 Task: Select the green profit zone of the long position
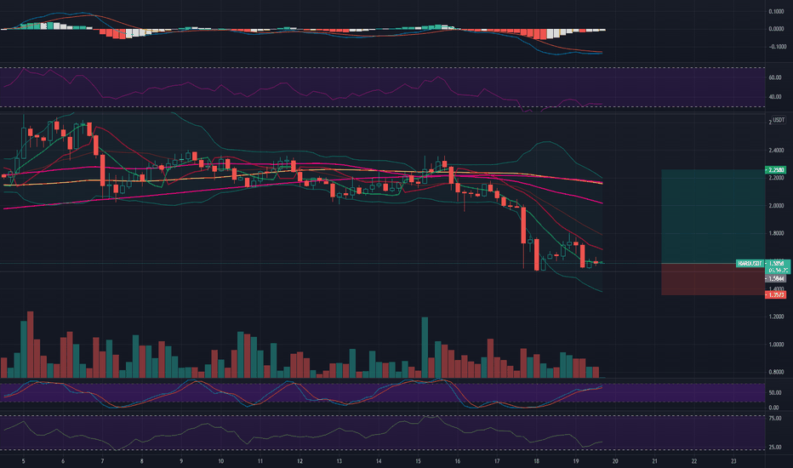point(713,216)
